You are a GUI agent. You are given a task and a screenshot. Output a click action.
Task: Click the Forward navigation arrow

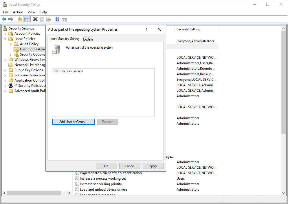(11, 19)
